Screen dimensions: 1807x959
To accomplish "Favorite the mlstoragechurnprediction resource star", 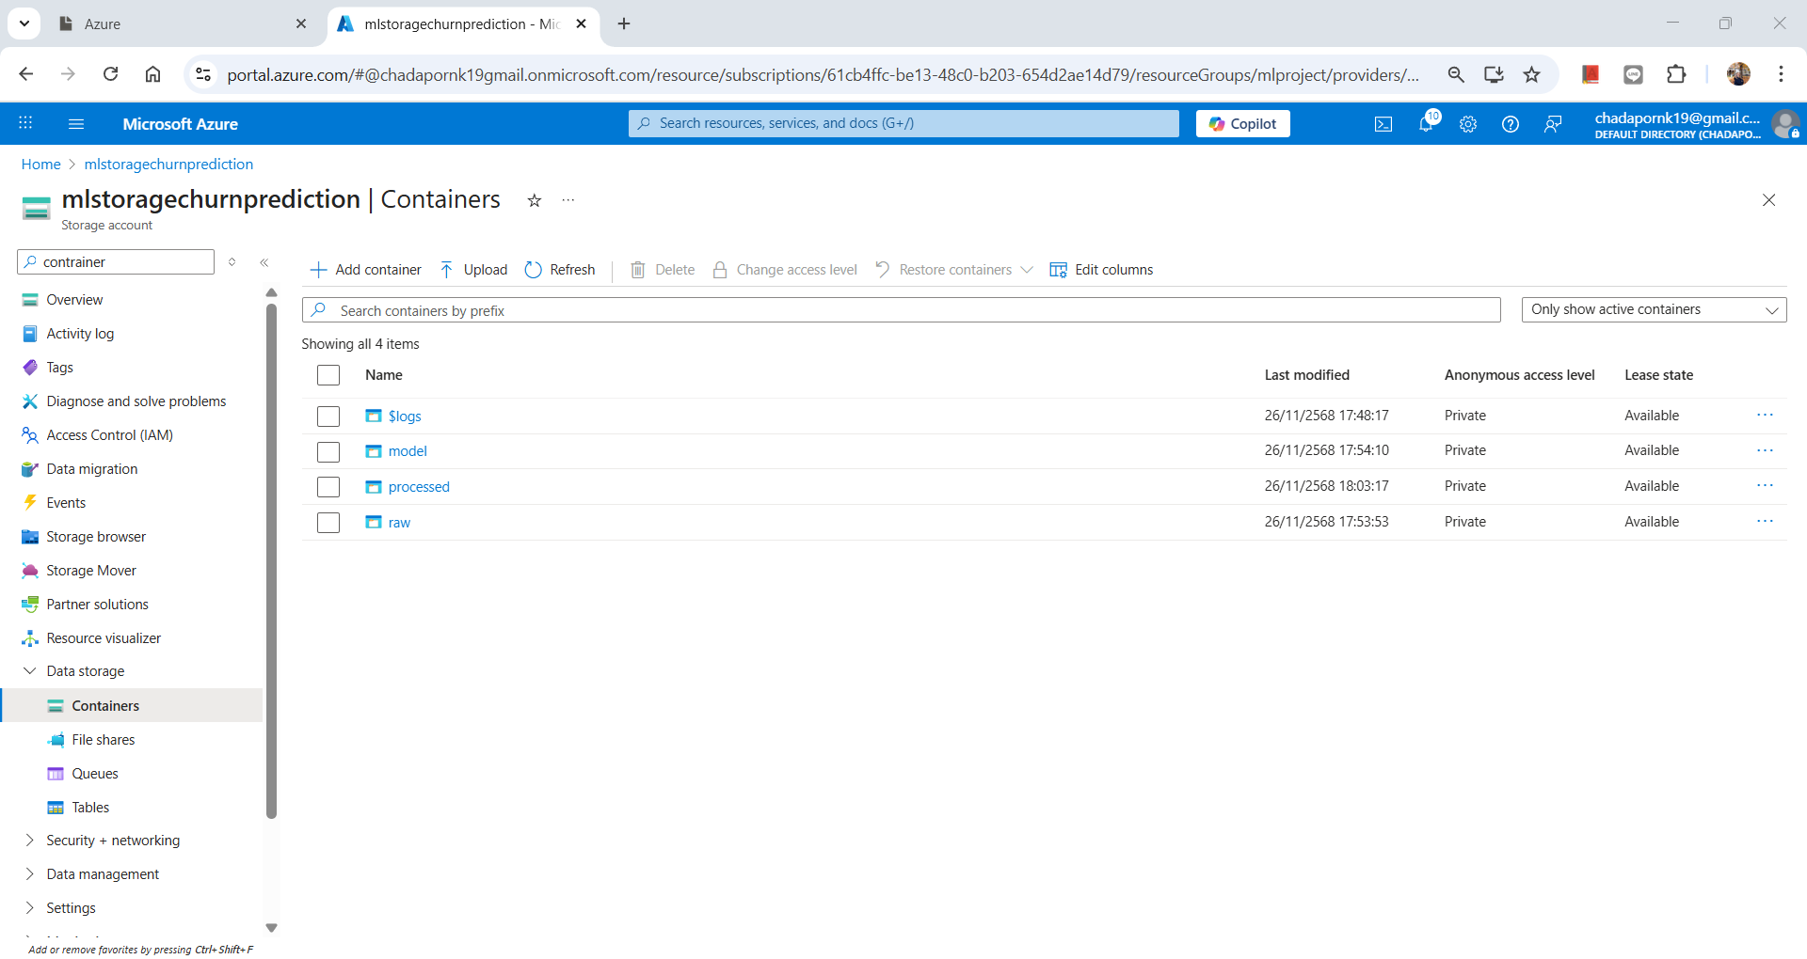I will (535, 200).
